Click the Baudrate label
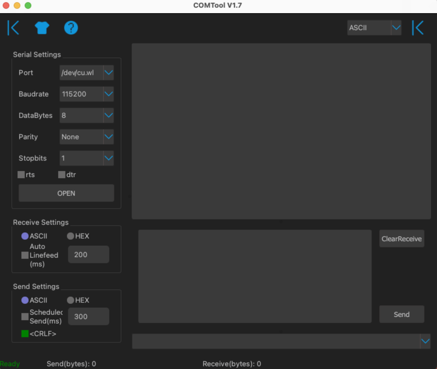This screenshot has height=369, width=437. (33, 94)
